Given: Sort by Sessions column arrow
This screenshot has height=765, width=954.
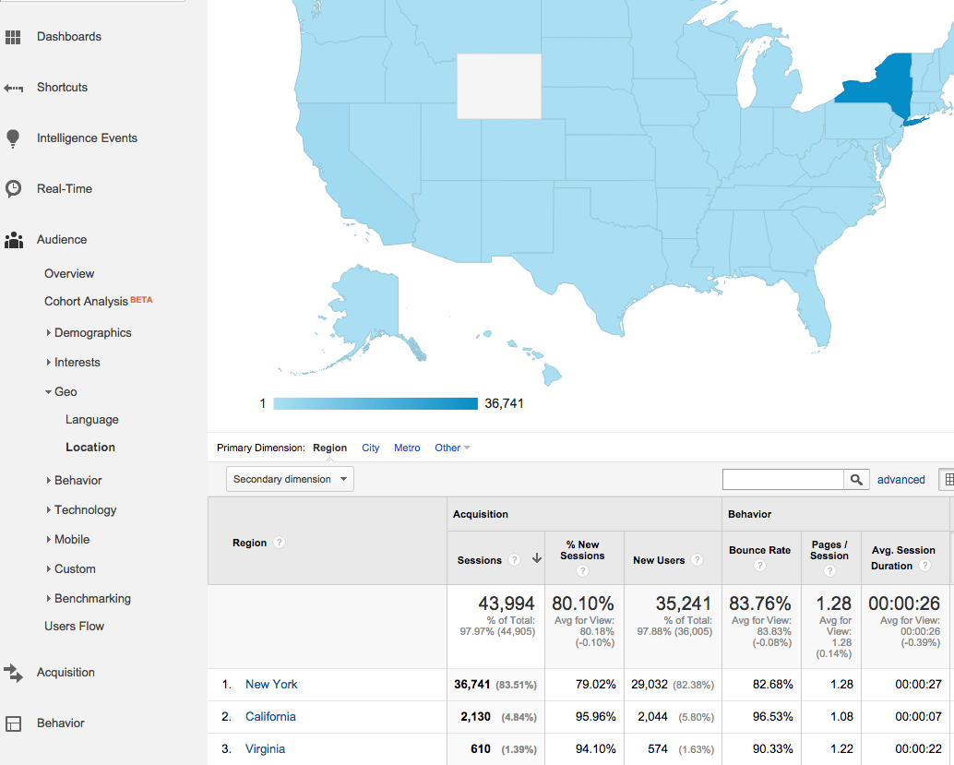Looking at the screenshot, I should (x=536, y=560).
